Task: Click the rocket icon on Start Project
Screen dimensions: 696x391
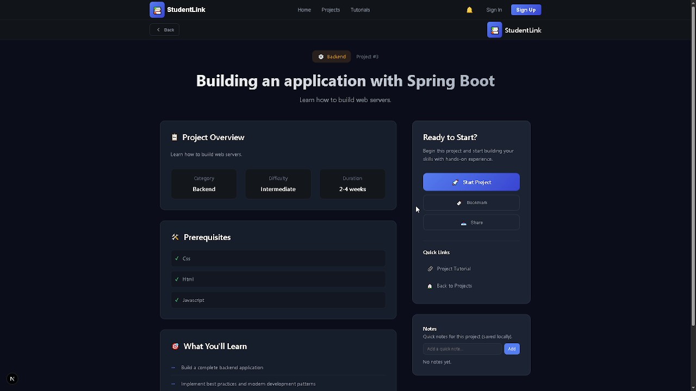Action: [x=456, y=182]
